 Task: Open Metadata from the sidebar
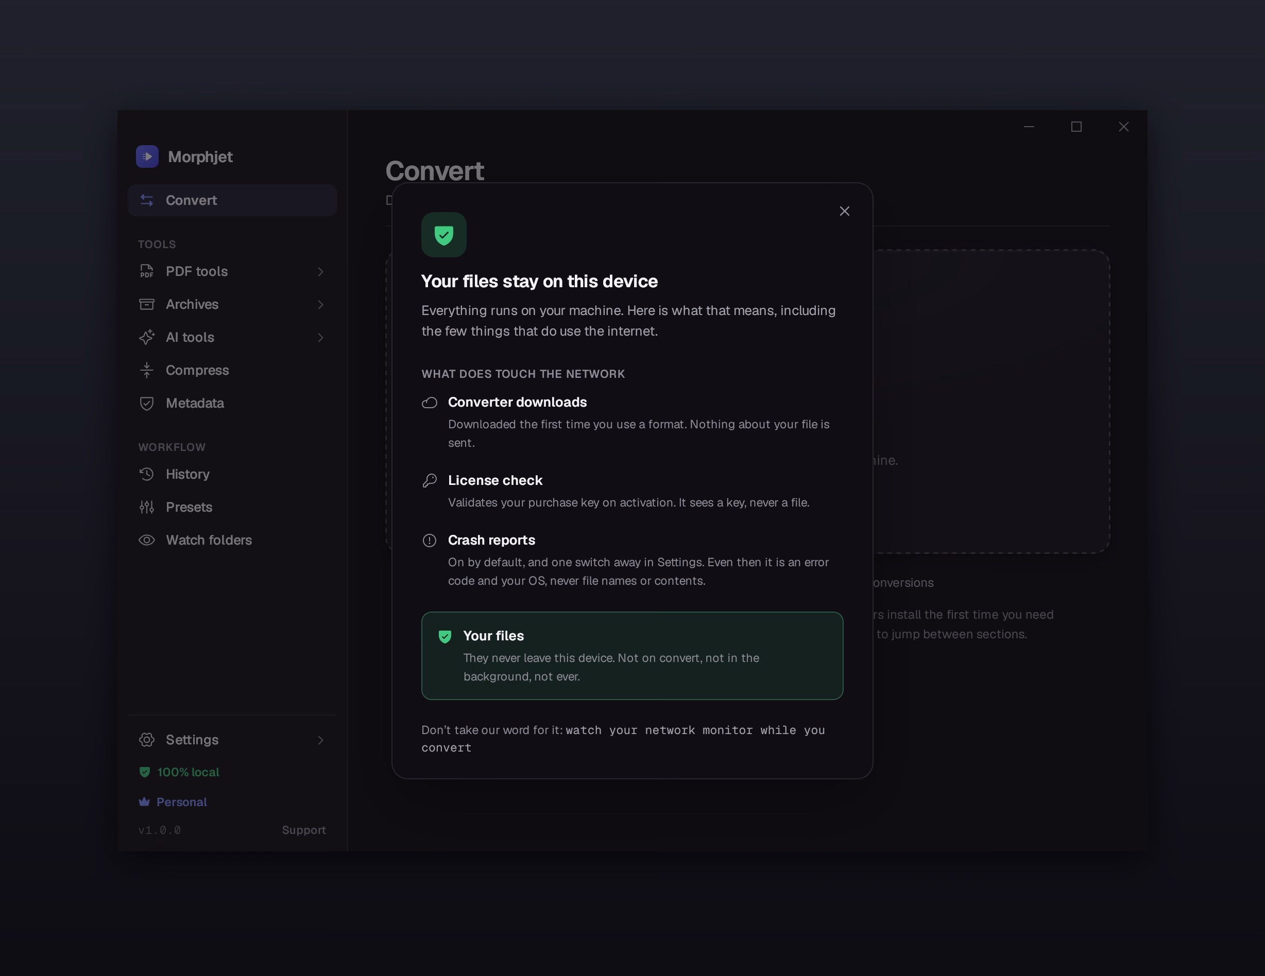pos(232,403)
